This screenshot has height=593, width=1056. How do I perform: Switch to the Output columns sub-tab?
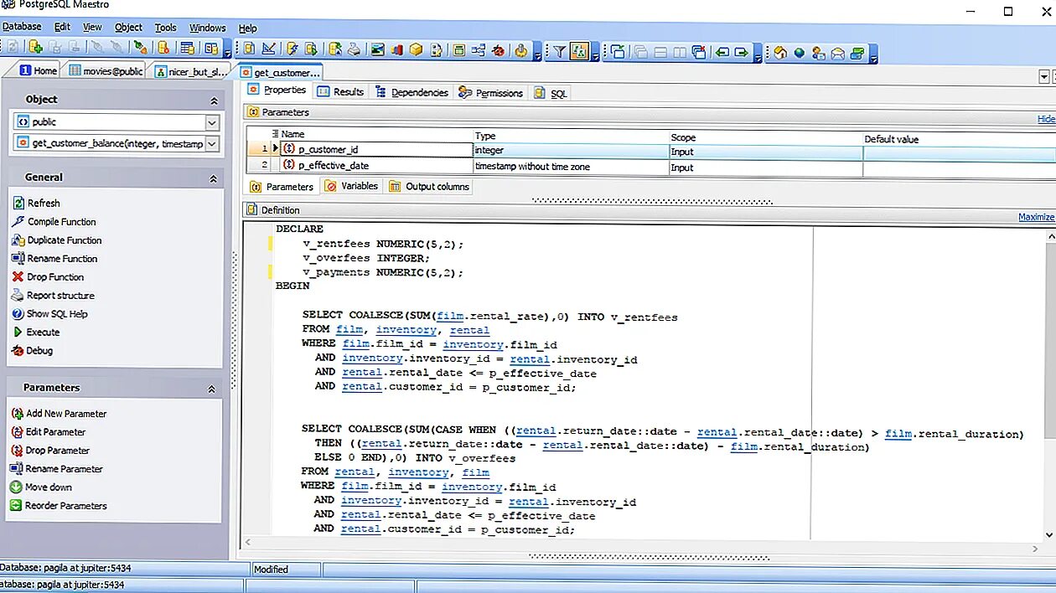click(429, 187)
